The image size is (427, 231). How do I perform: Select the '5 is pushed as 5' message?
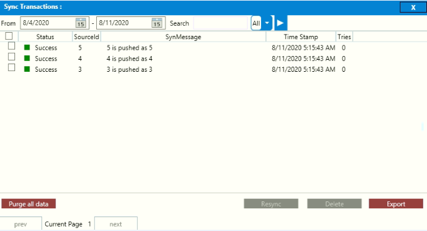click(x=130, y=48)
